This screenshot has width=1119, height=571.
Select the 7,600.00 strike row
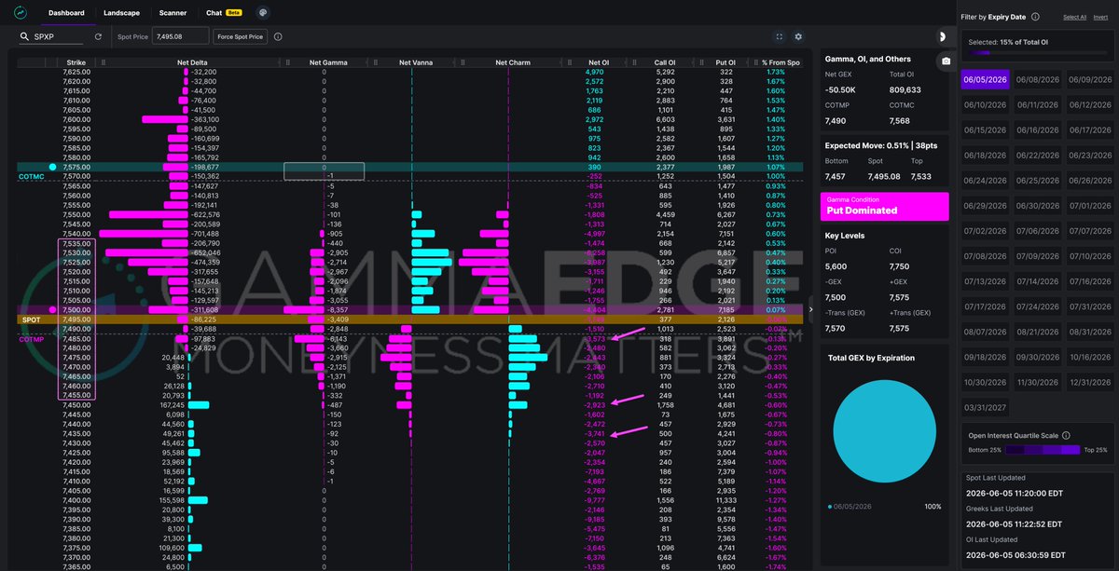(x=410, y=119)
